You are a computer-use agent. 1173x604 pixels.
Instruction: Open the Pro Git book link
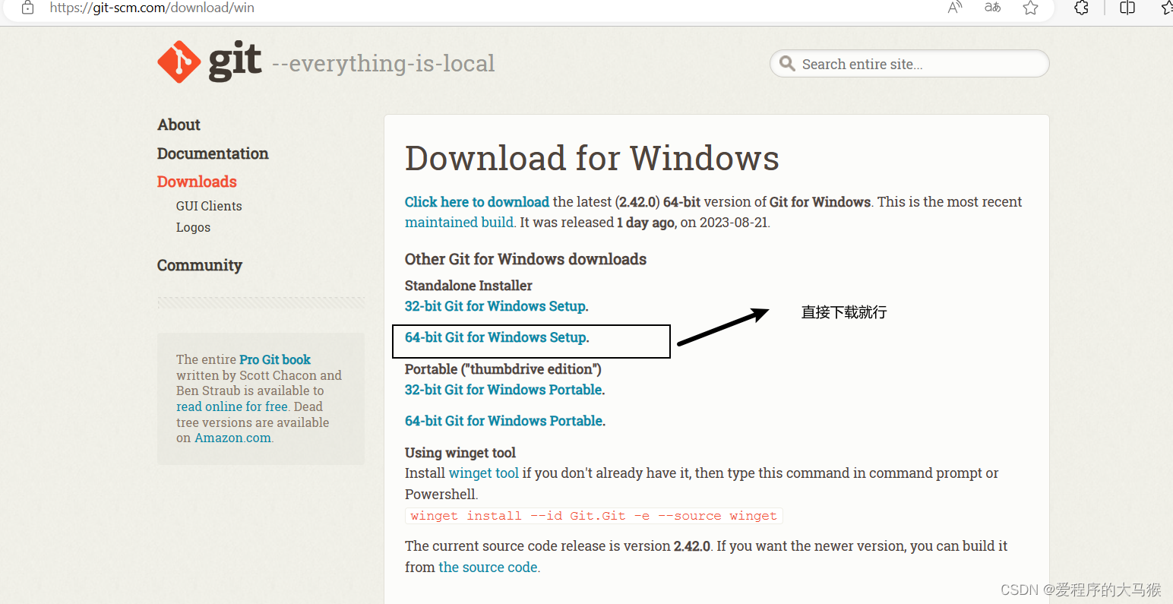pos(275,359)
